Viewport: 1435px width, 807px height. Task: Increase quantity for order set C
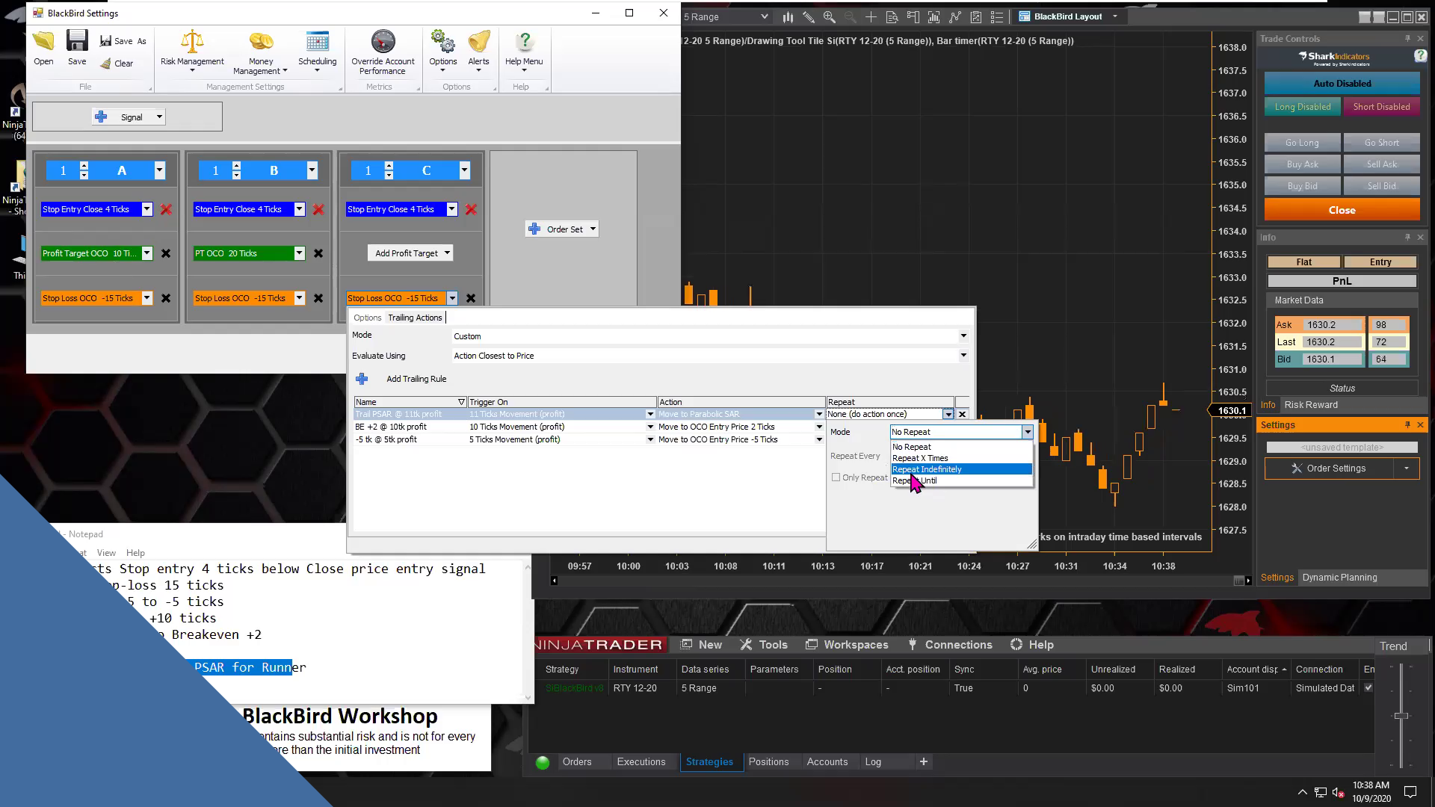click(389, 166)
